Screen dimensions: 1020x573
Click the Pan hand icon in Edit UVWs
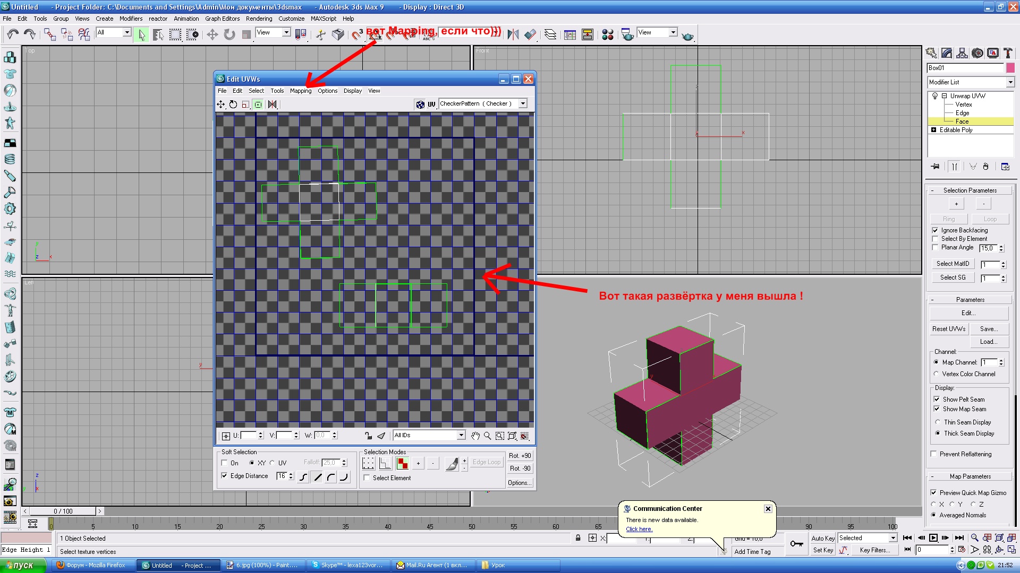point(475,436)
